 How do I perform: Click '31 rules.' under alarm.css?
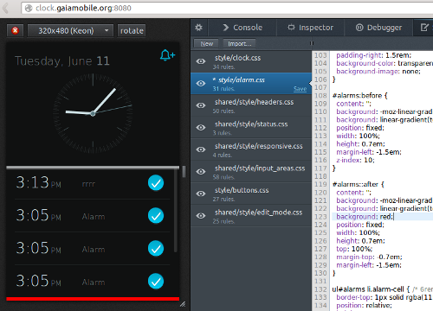[223, 89]
